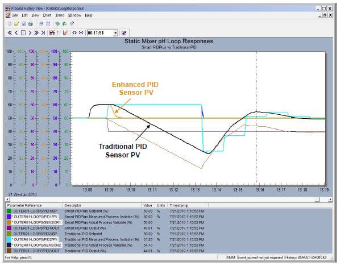340x266 pixels.
Task: Click the horizontal tile layout icon
Action: pyautogui.click(x=41, y=24)
